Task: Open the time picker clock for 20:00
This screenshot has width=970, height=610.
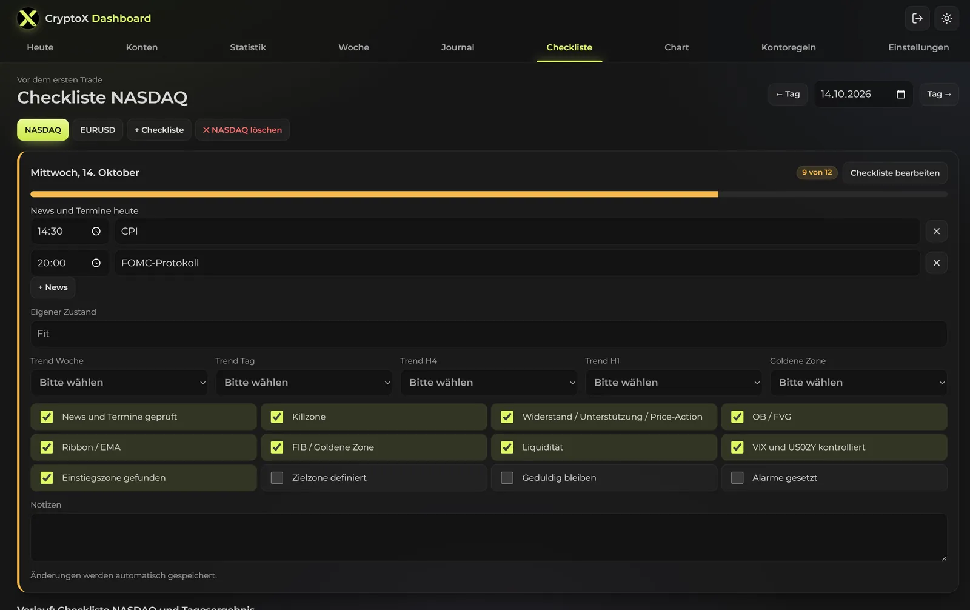Action: pos(96,263)
